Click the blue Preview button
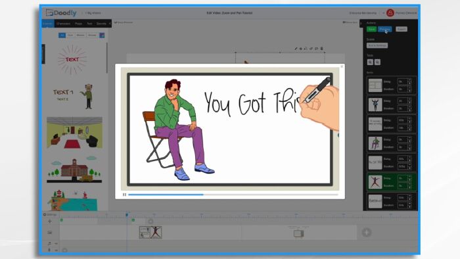 click(384, 29)
